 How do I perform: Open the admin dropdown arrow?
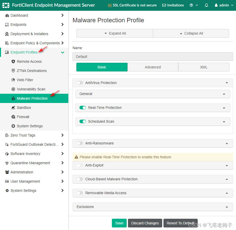point(232,5)
